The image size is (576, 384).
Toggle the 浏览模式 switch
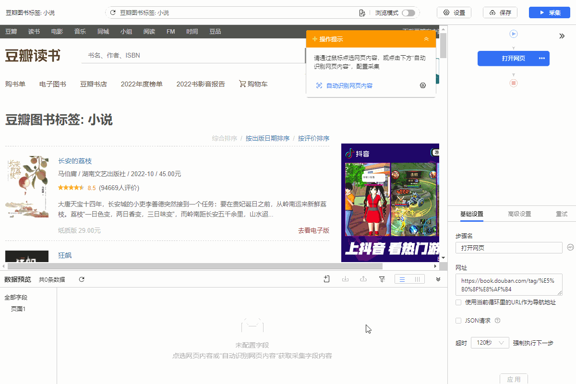[x=408, y=13]
